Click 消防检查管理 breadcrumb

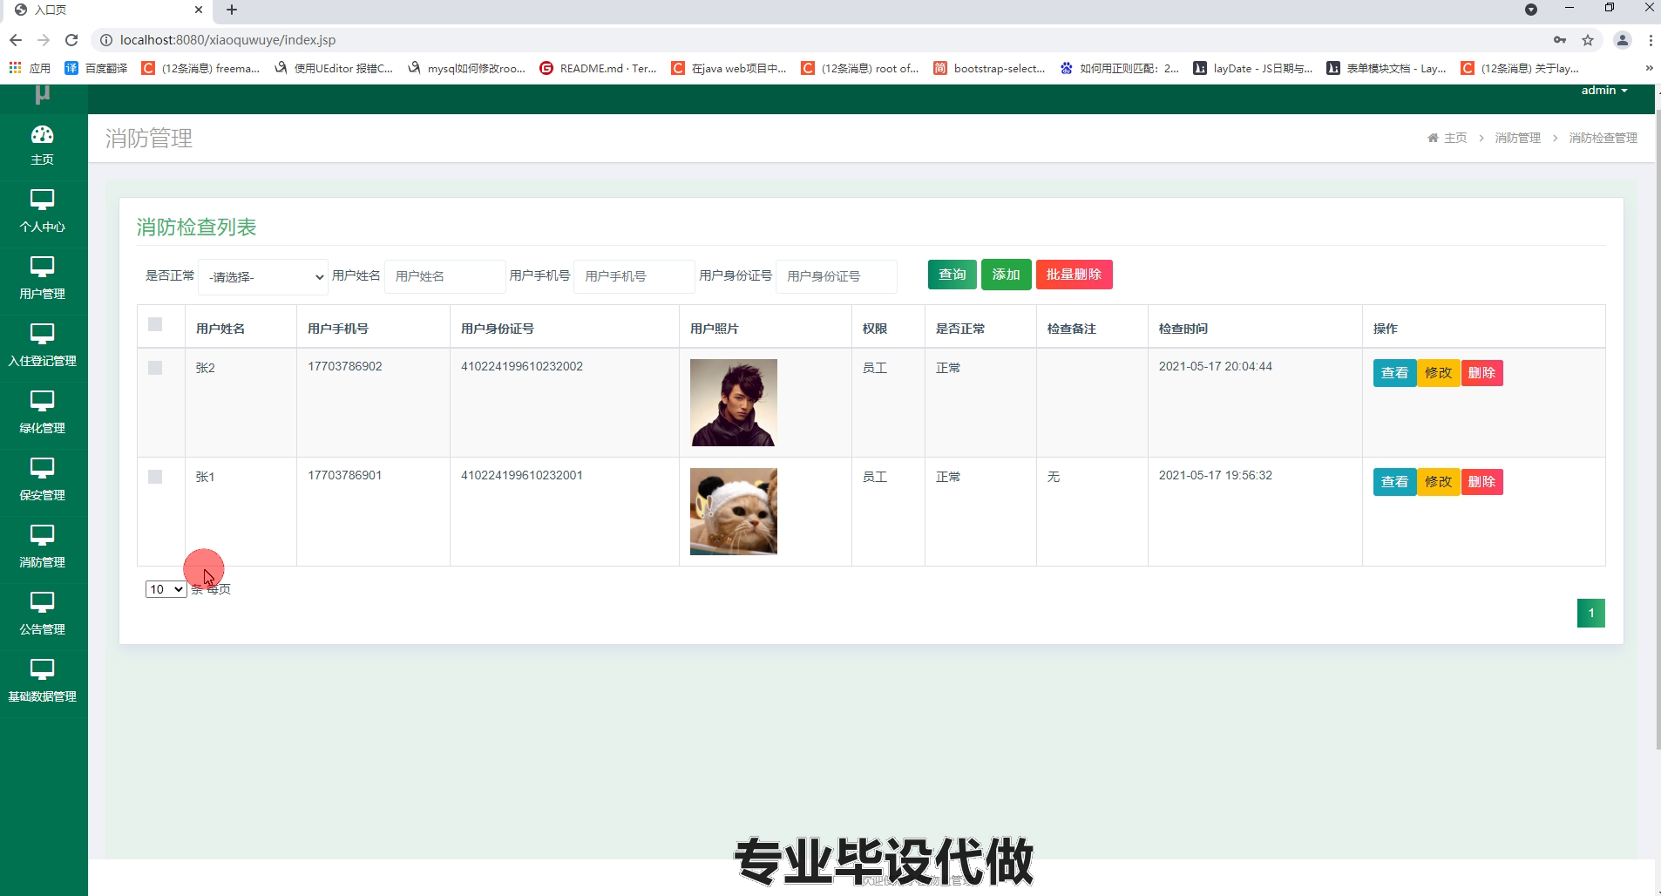1603,138
